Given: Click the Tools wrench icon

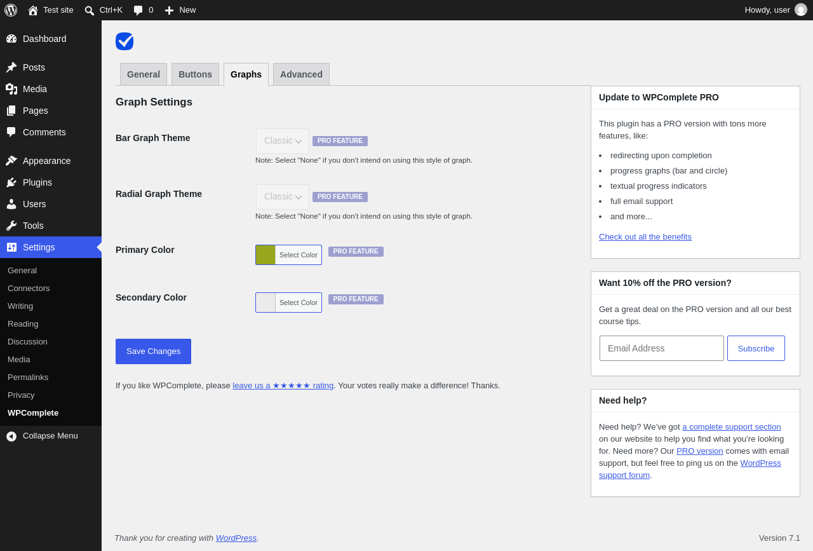Looking at the screenshot, I should coord(11,226).
